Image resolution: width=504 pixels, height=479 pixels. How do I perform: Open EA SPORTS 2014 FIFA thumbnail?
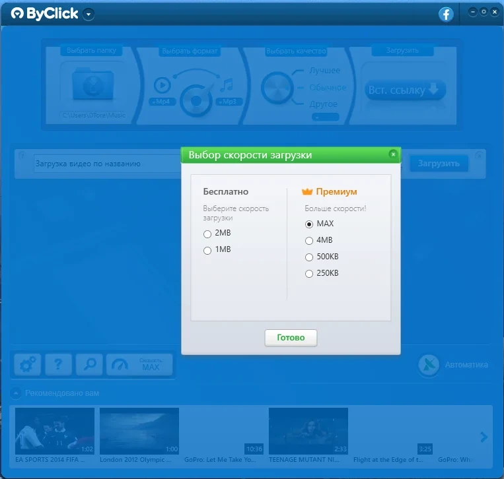click(x=55, y=431)
